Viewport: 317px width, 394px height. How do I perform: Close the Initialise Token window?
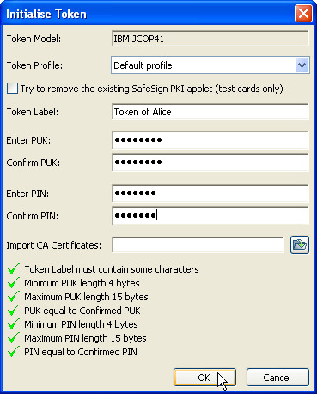pos(303,13)
